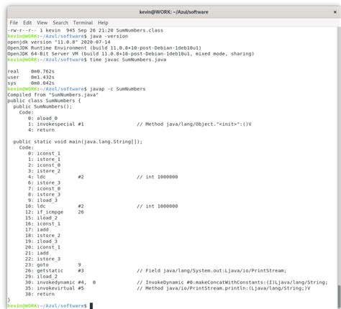
Task: Click 'javap -c SumNumbers' command
Action: point(118,89)
